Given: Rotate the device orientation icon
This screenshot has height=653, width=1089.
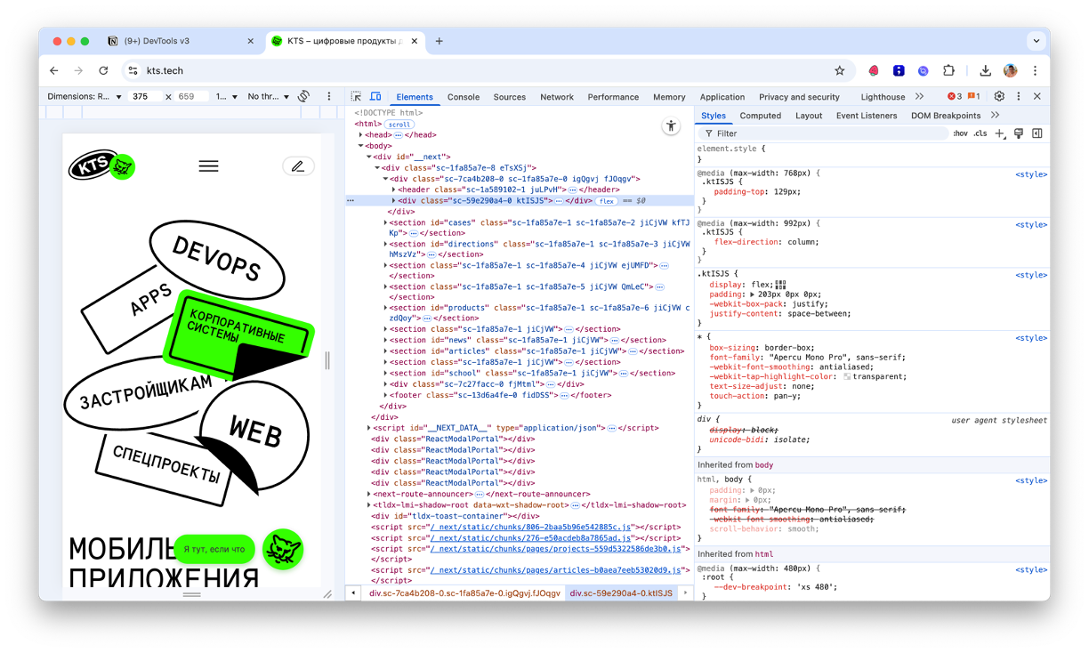Looking at the screenshot, I should coord(303,96).
